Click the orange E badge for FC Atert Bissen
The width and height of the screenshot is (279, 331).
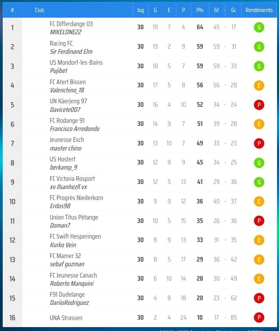point(259,85)
